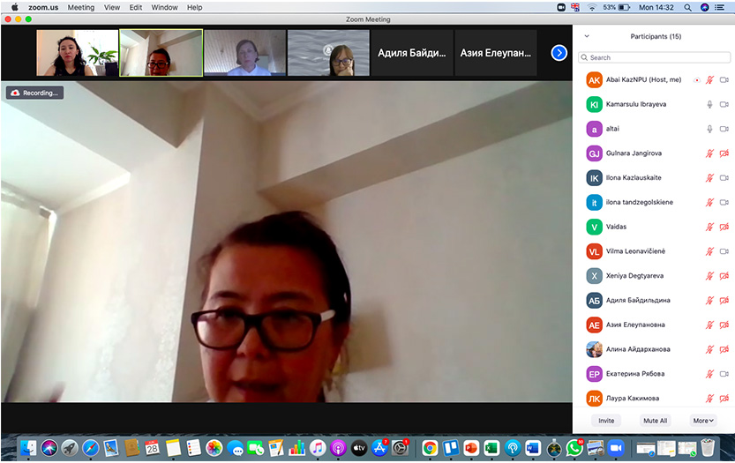Click the participant Search field

[654, 57]
